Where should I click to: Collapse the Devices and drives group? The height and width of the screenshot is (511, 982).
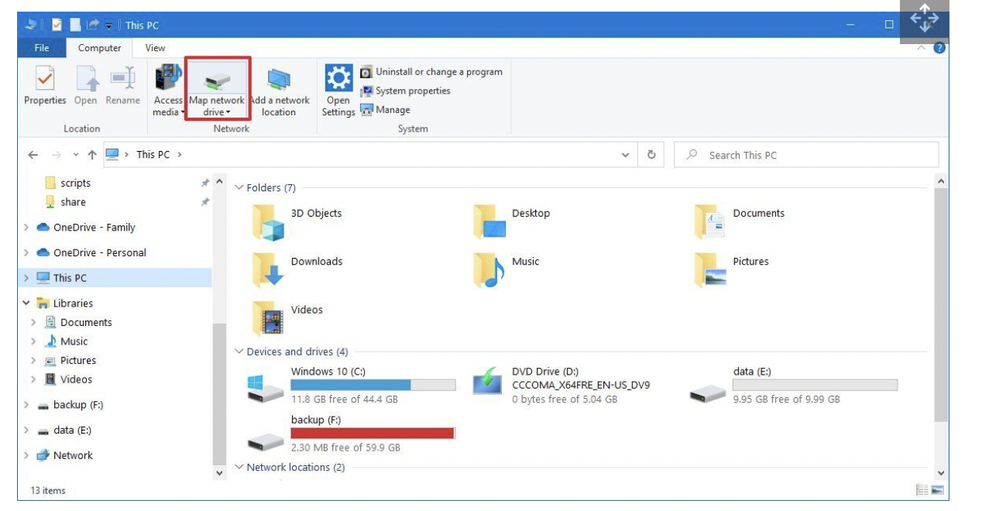point(239,352)
